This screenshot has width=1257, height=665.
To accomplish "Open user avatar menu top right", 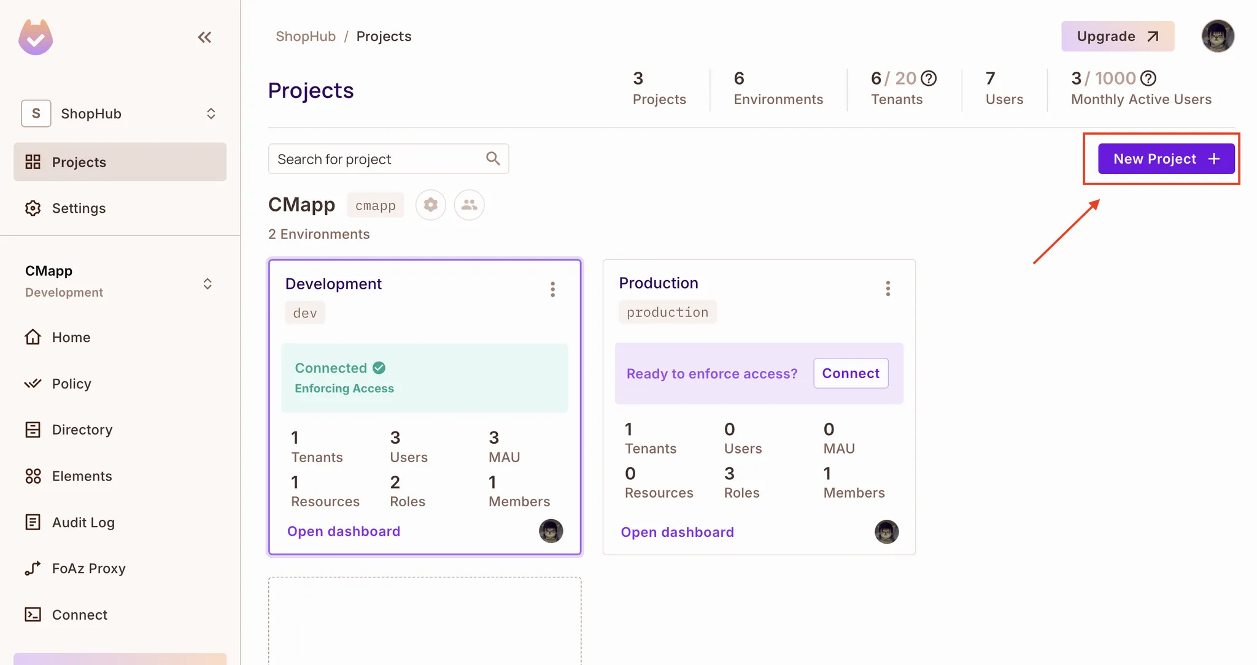I will click(1218, 36).
